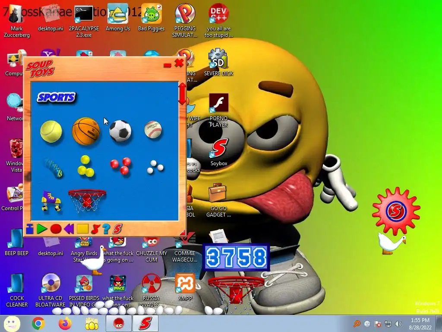
Task: Switch to Soup Toys taskbar button
Action: click(145, 323)
